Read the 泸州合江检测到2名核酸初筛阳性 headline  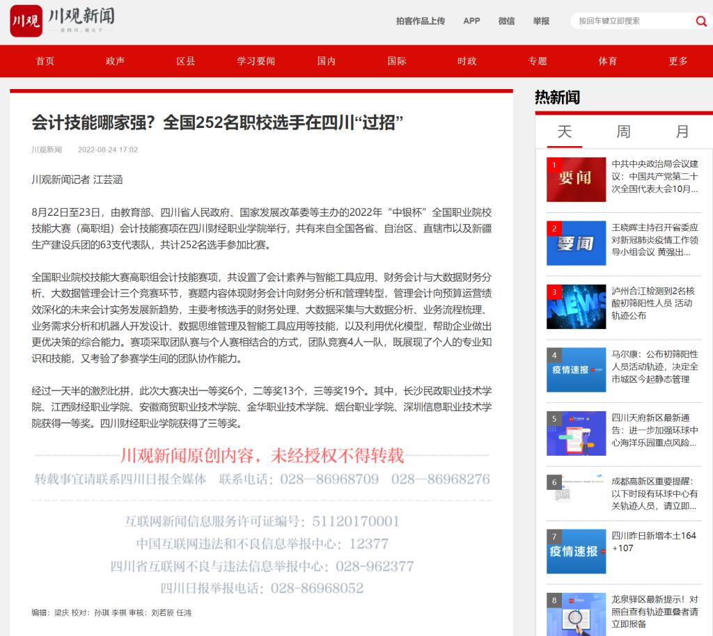(654, 303)
